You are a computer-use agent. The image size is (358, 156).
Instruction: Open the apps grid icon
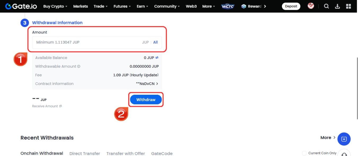click(348, 6)
